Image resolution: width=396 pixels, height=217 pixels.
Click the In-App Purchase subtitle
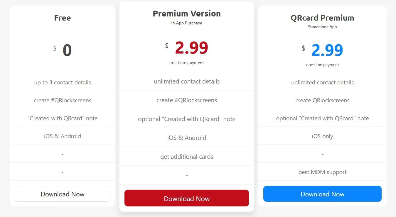[x=187, y=23]
